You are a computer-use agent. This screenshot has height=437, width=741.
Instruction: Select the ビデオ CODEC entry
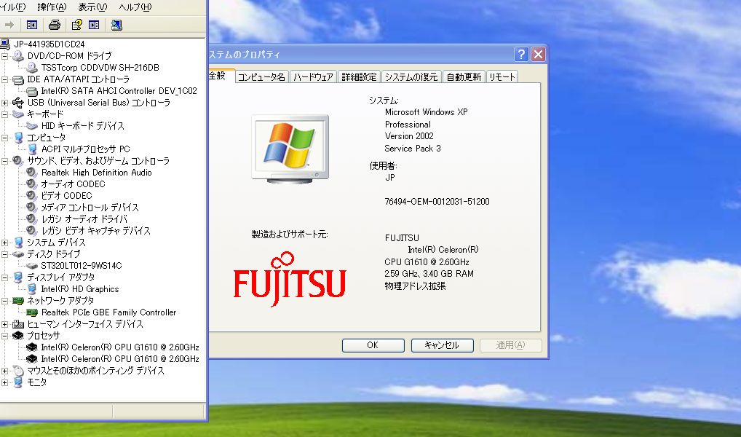pyautogui.click(x=66, y=196)
